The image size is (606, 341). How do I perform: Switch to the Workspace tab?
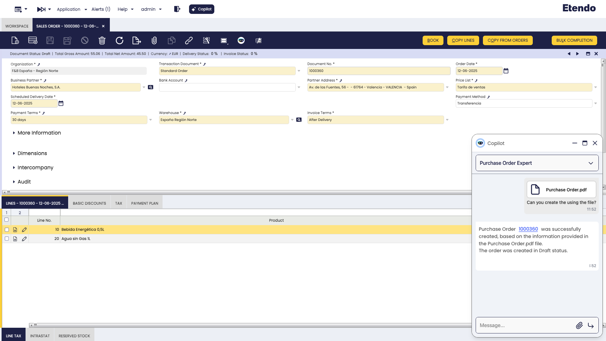click(x=17, y=26)
